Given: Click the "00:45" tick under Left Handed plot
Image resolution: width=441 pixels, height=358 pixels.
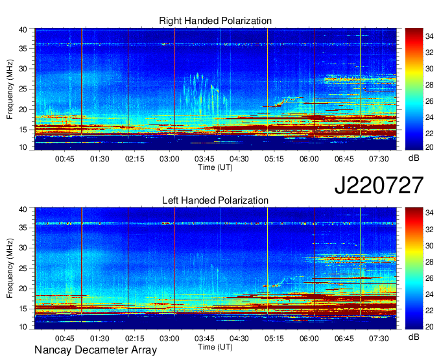Looking at the screenshot, I should pos(65,339).
